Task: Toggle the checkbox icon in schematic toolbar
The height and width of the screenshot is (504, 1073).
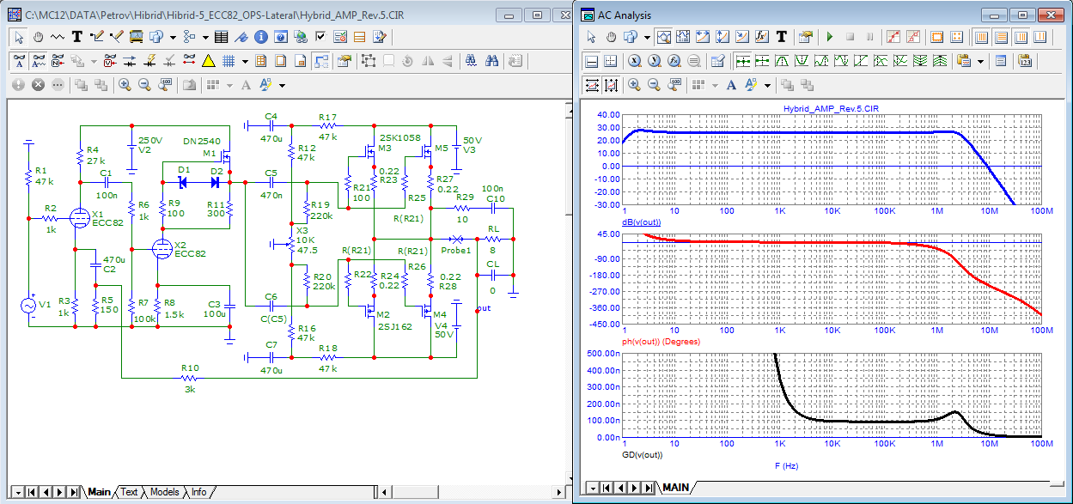Action: (x=320, y=37)
